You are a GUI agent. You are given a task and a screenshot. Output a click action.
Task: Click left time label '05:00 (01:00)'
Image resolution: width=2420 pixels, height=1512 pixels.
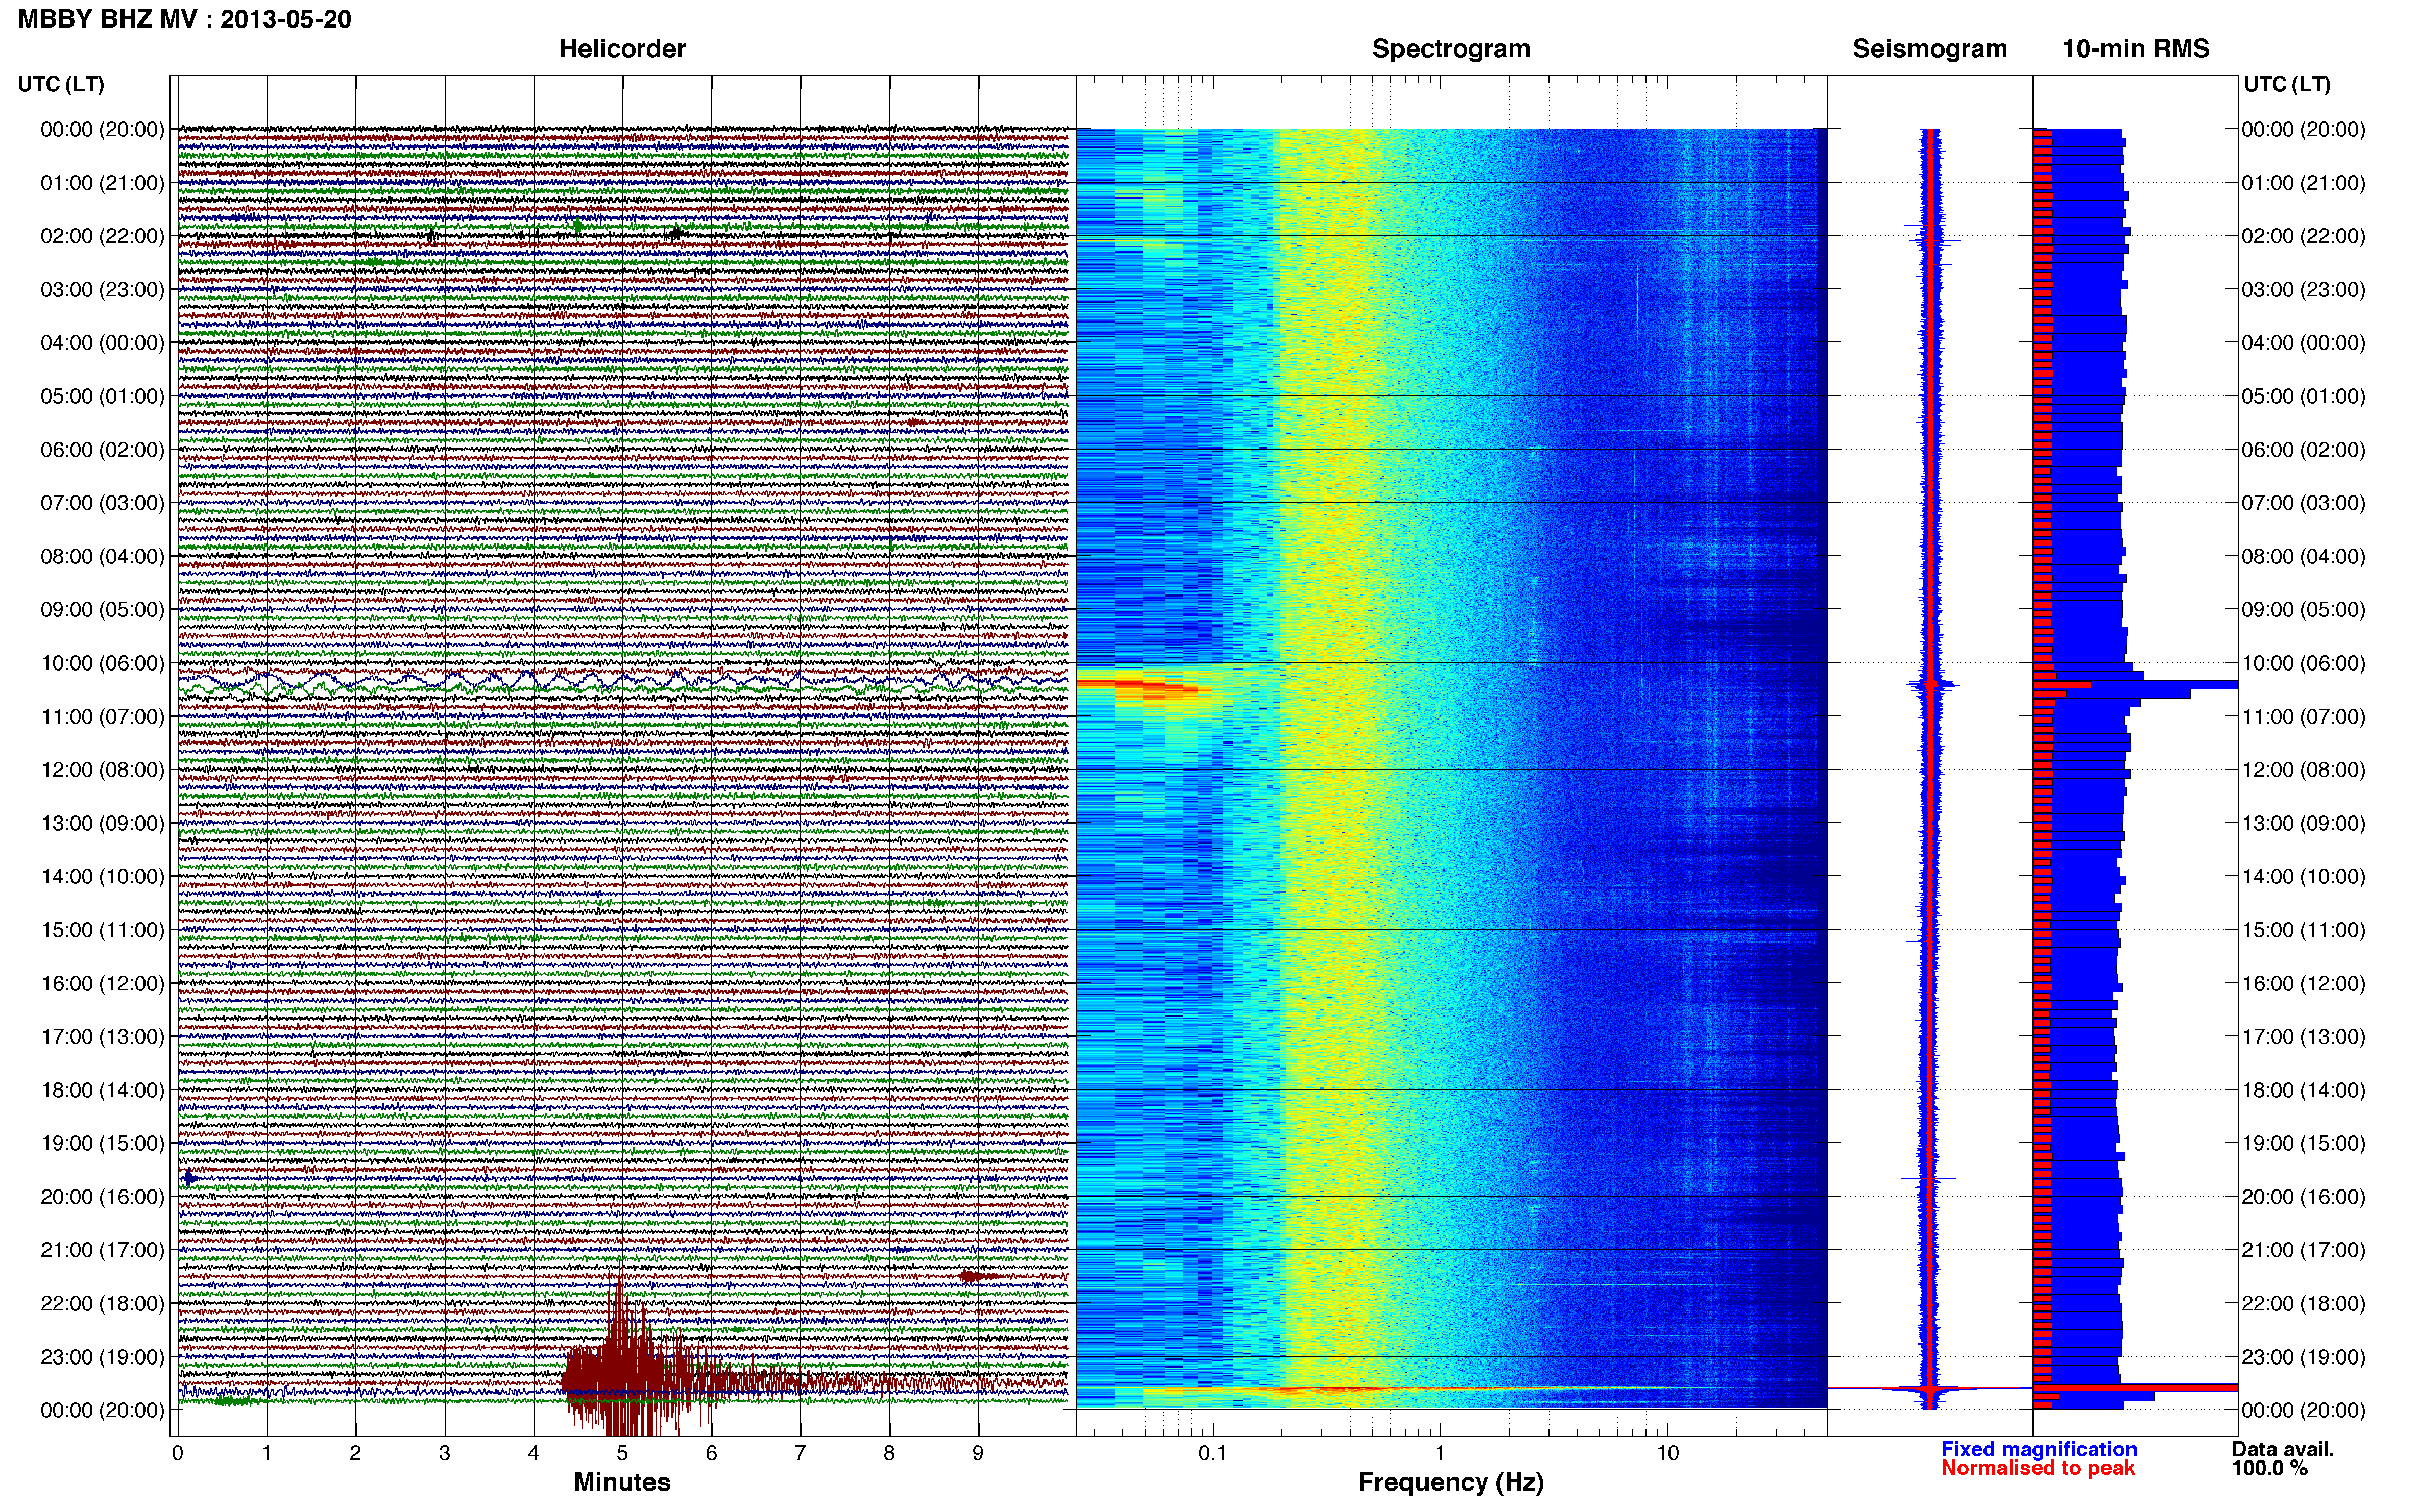point(102,396)
